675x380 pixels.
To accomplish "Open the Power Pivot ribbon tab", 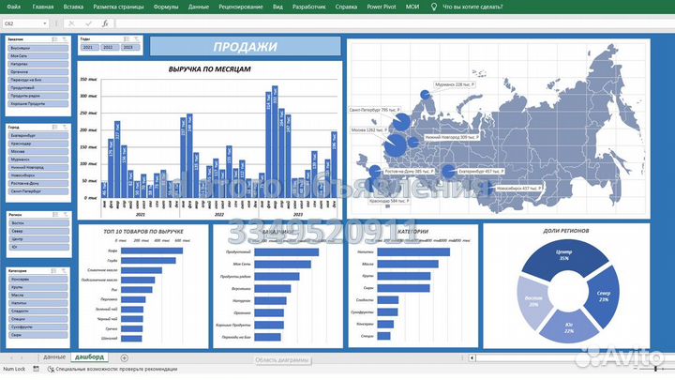I will (x=382, y=7).
